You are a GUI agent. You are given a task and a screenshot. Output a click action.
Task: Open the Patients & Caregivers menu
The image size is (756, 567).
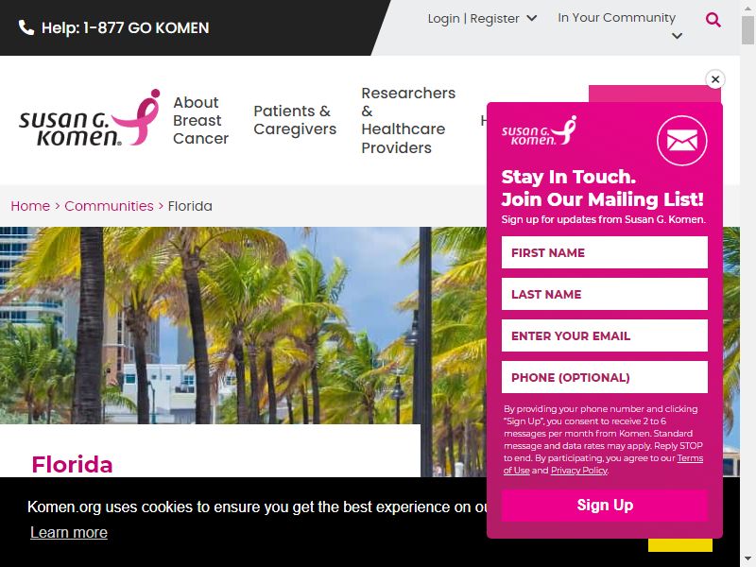click(295, 120)
